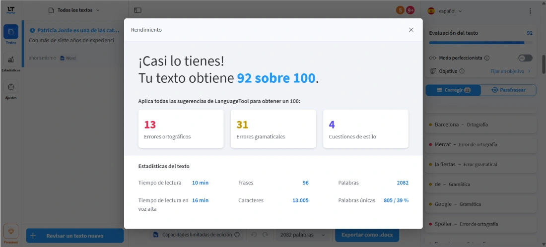Click the redo arrow icon

click(266, 235)
